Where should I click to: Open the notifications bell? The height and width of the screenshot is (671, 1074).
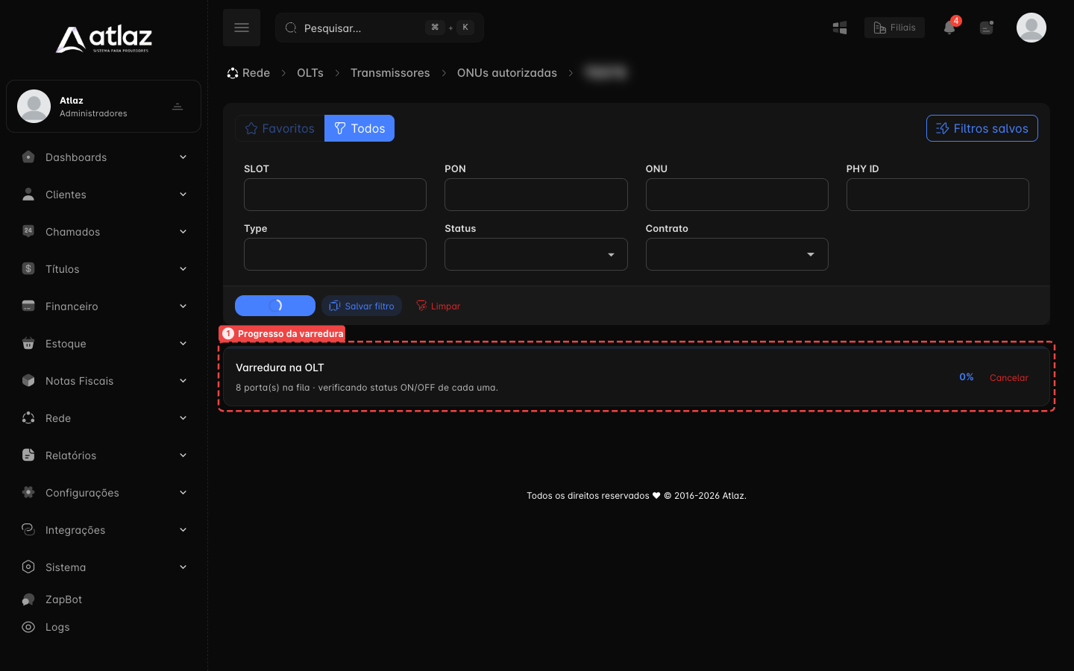click(949, 28)
